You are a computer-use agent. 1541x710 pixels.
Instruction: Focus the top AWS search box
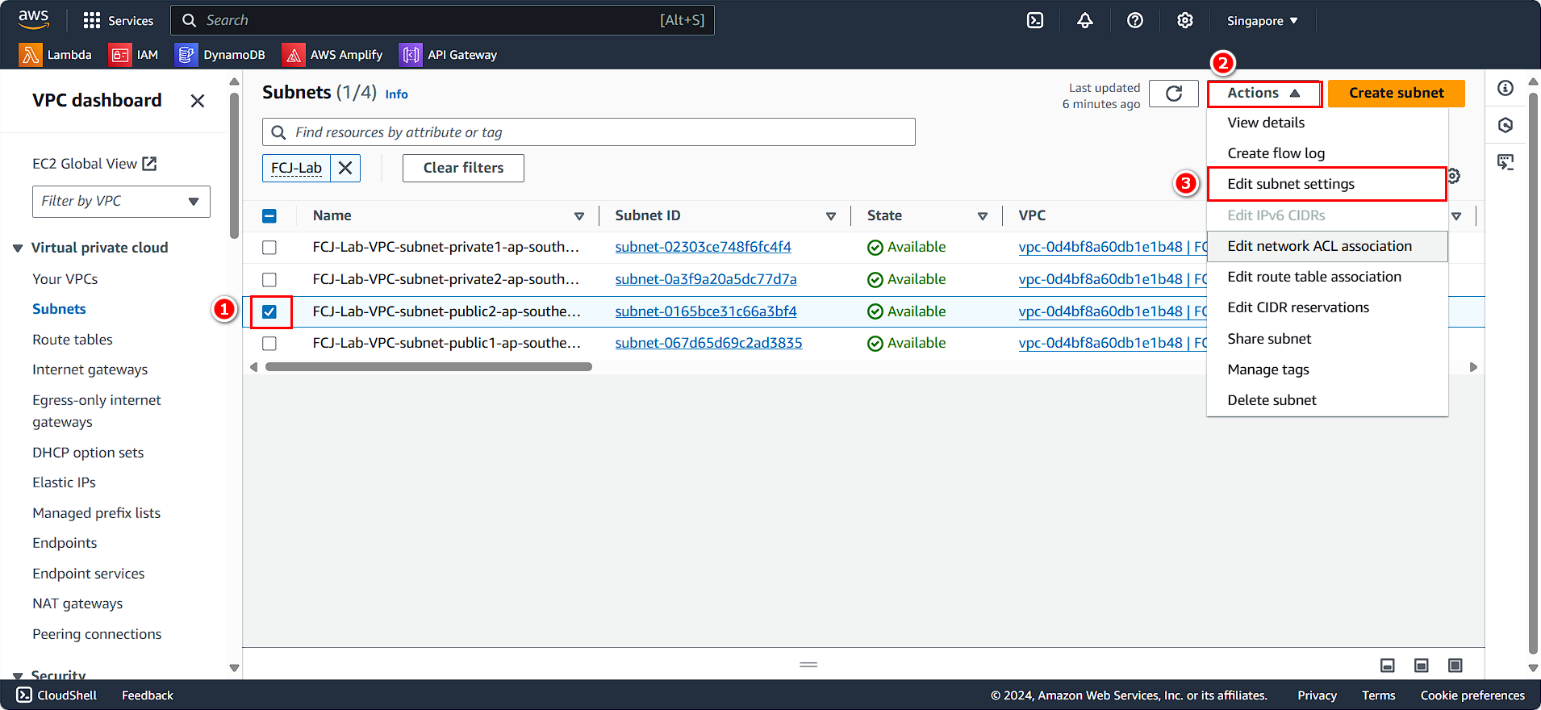pyautogui.click(x=442, y=20)
